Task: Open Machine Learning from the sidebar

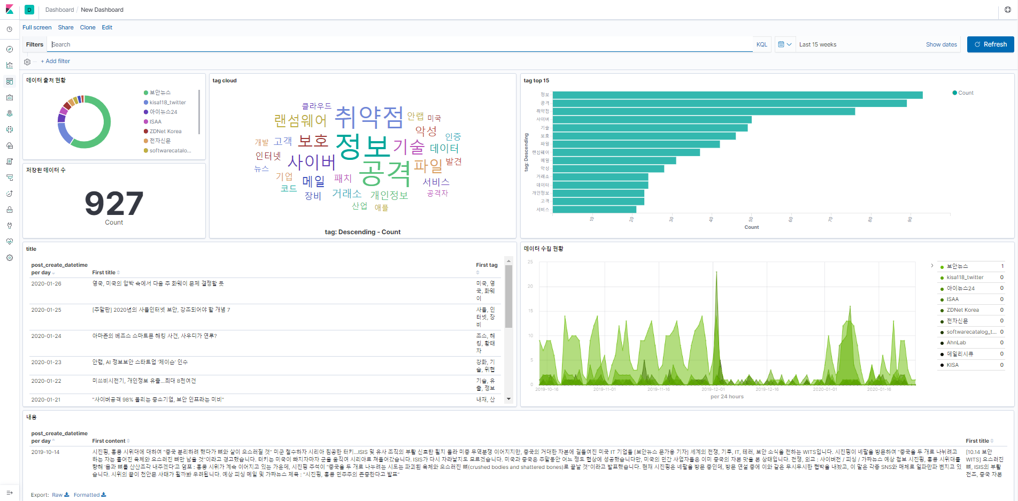Action: tap(10, 129)
